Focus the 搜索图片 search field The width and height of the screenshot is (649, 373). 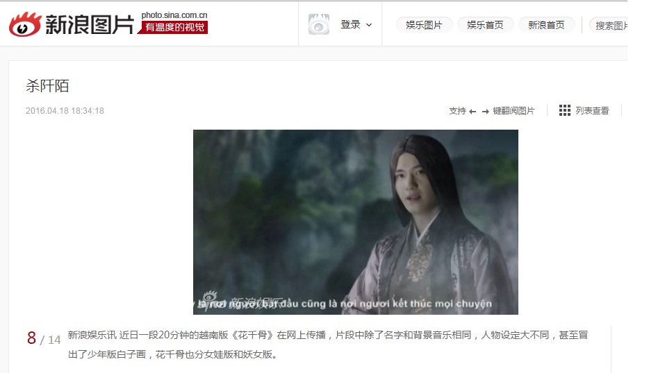click(609, 26)
